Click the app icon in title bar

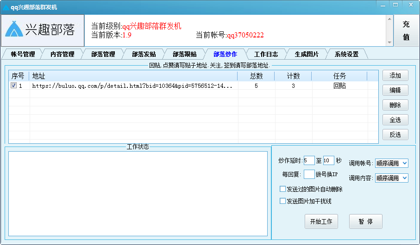click(x=6, y=7)
